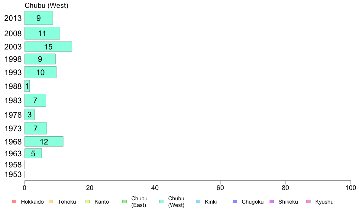Screen dimensions: 359x222
Task: Click the 1978 bar labeled 3
Action: [30, 115]
